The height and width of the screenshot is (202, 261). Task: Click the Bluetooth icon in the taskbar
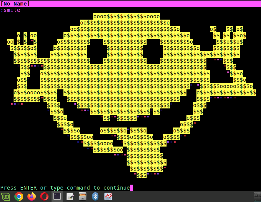click(x=95, y=196)
